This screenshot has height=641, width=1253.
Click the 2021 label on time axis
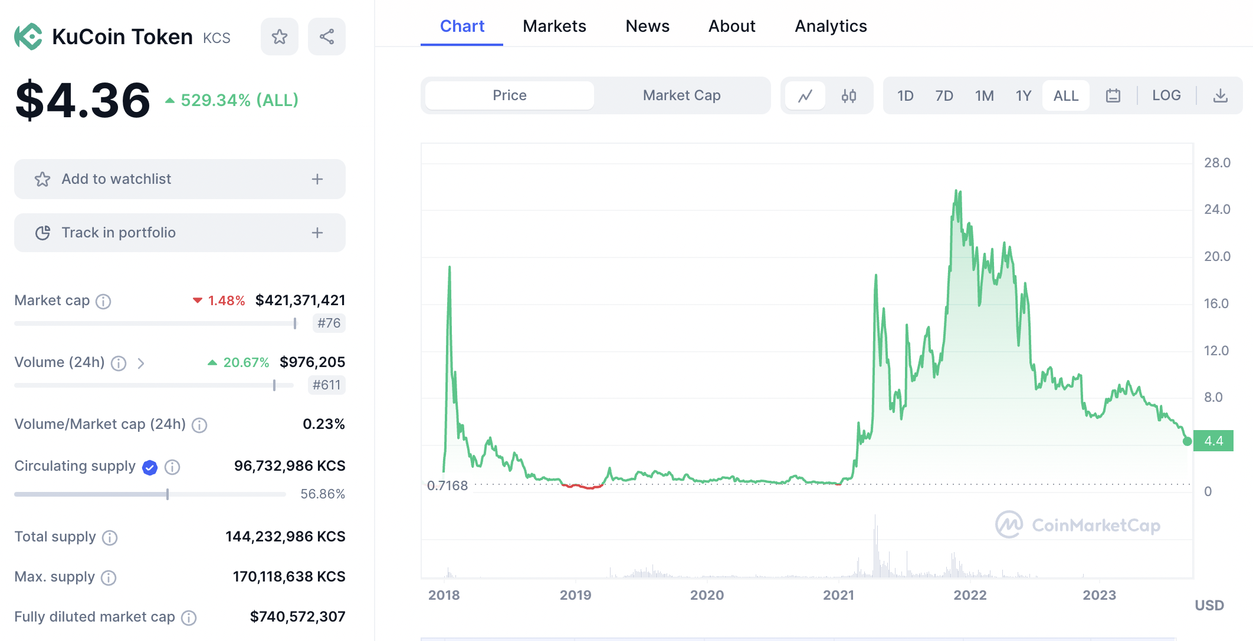click(x=838, y=595)
